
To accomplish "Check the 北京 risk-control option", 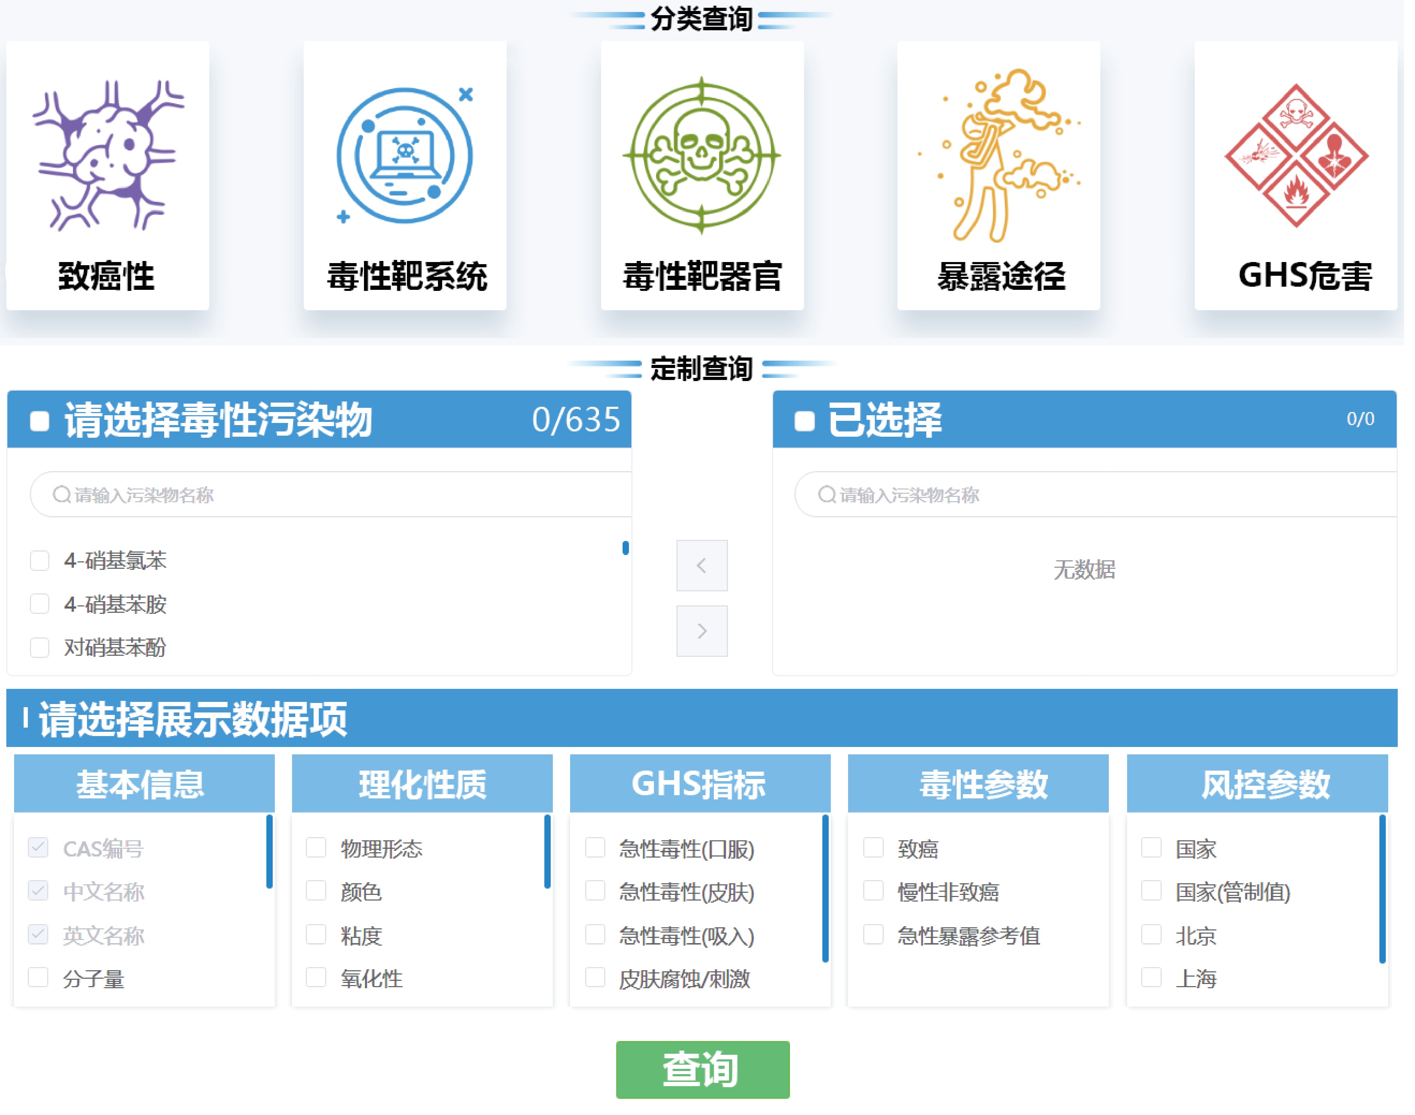I will (x=1151, y=934).
